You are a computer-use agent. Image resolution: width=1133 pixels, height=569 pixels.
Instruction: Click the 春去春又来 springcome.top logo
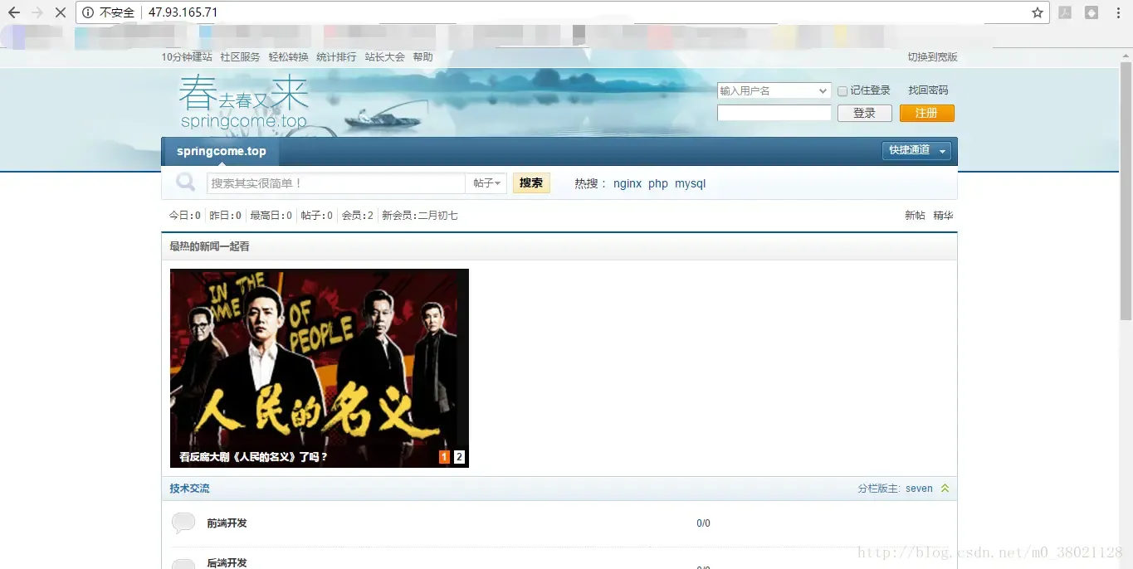point(243,102)
